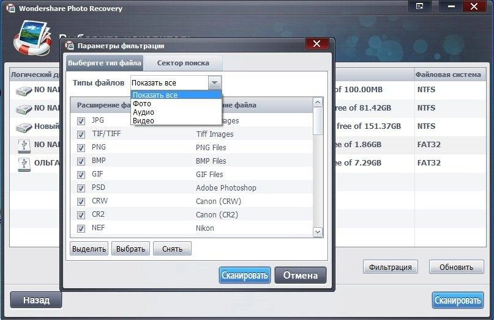Click the Tiff Images description text
The height and width of the screenshot is (320, 494).
point(215,134)
